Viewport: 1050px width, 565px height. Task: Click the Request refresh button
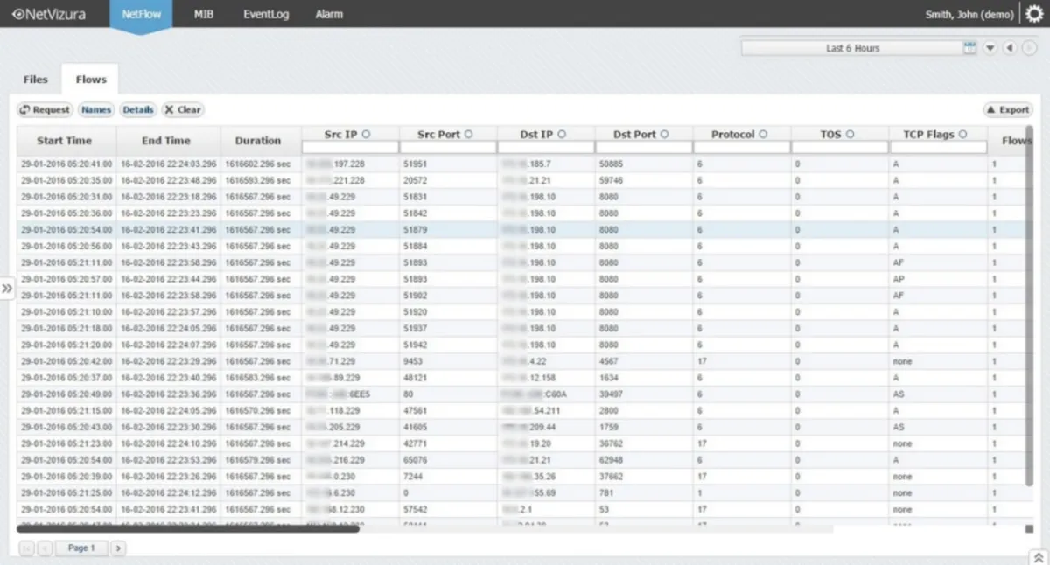[45, 110]
